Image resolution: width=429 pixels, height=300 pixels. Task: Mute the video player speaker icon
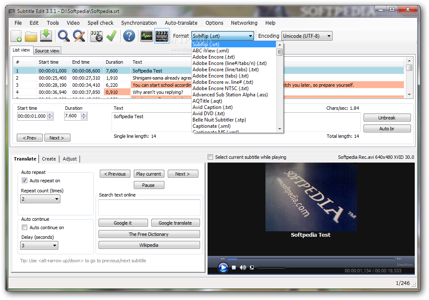pos(243,267)
